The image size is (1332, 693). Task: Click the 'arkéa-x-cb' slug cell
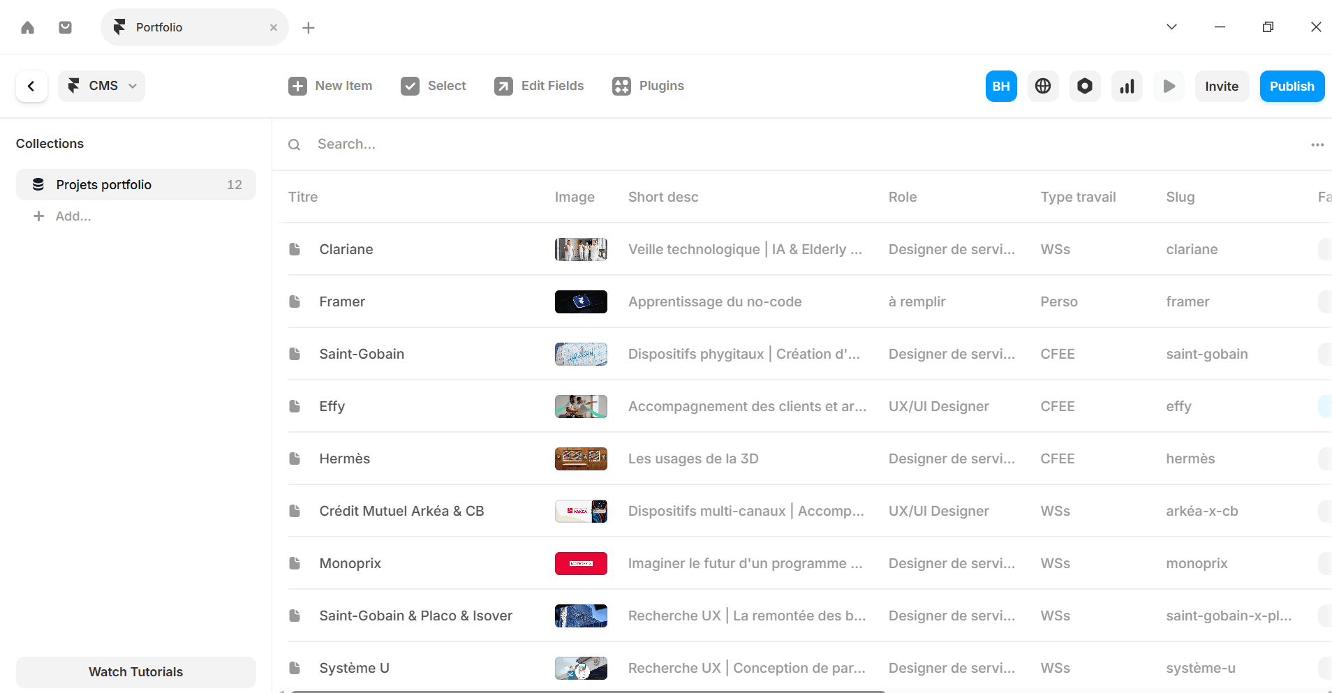(1201, 511)
